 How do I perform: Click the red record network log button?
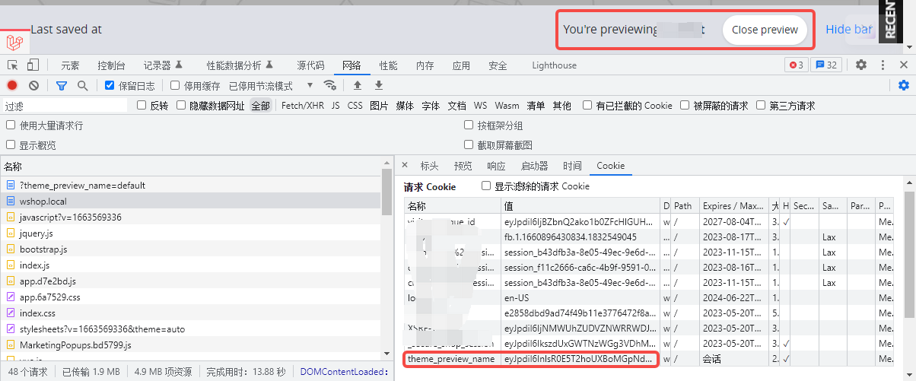[x=12, y=86]
